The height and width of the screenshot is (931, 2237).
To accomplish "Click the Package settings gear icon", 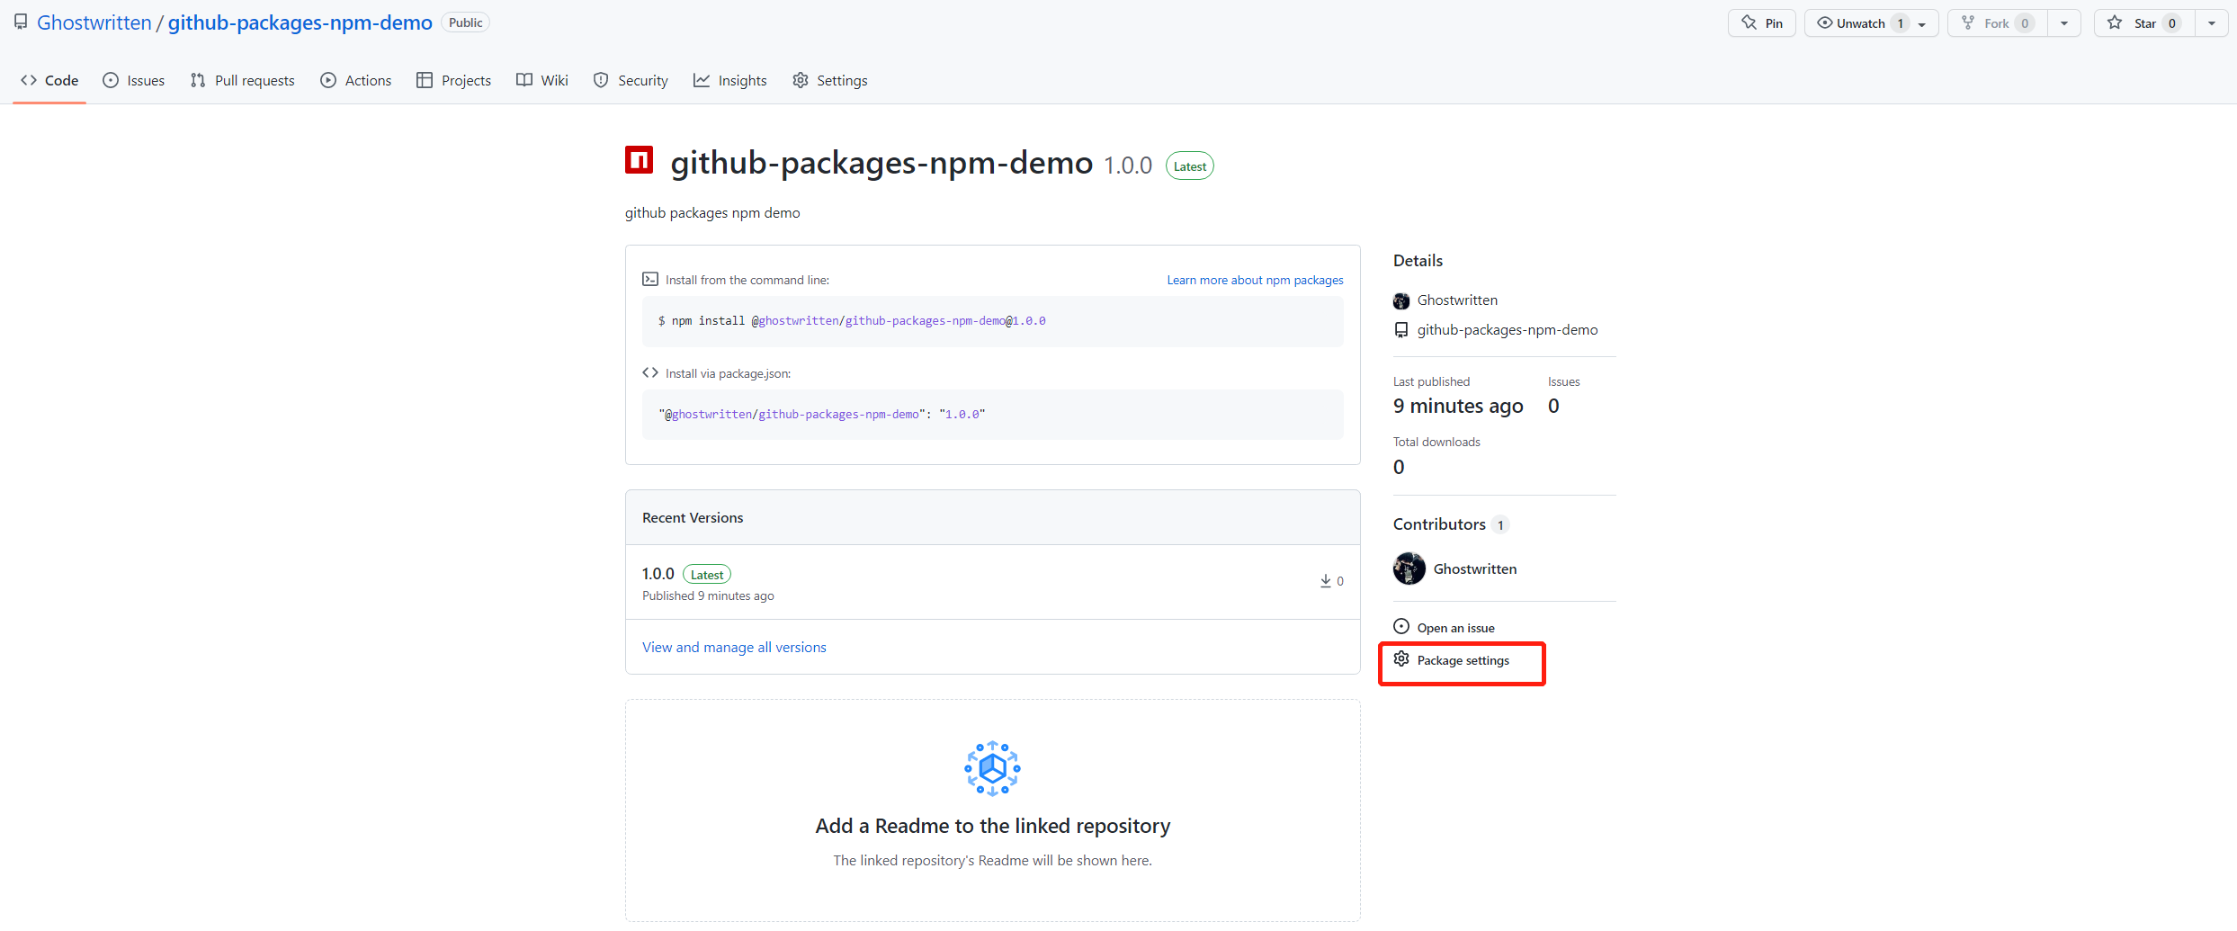I will click(x=1401, y=659).
